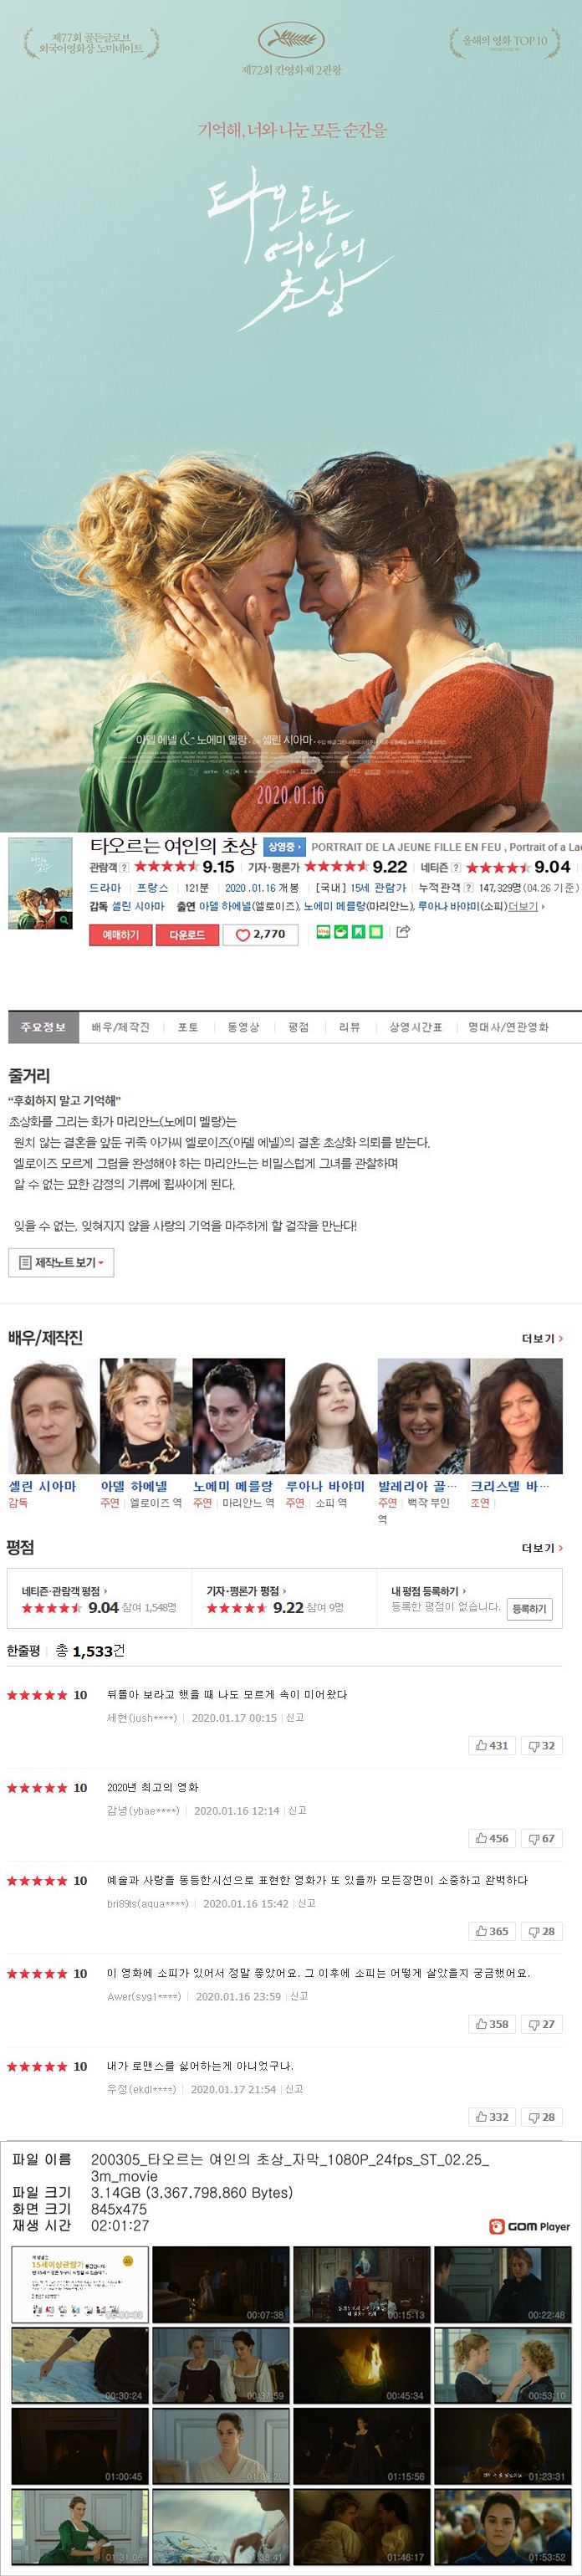582x2576 pixels.
Task: Click 아델 하에넬 actor photo thumbnail
Action: click(x=146, y=1416)
